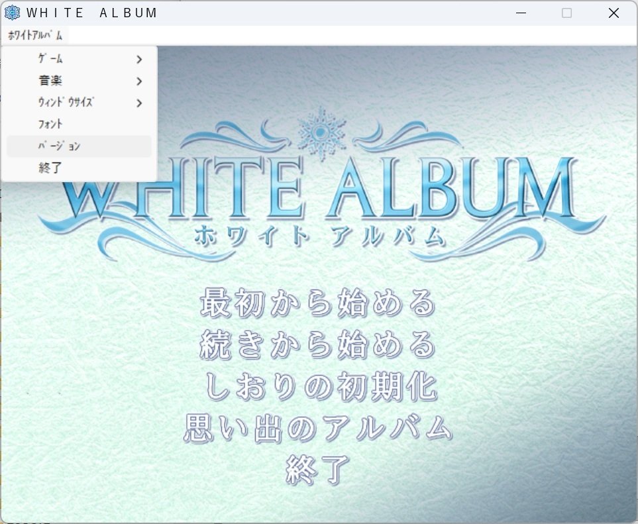Click the maximize window control
638x524 pixels.
[566, 13]
